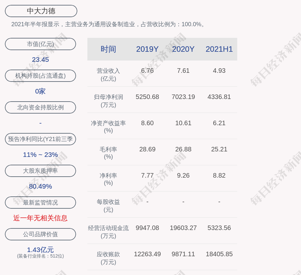The width and height of the screenshot is (301, 275).
Task: Click the 最新监管情况 pill
Action: click(40, 203)
